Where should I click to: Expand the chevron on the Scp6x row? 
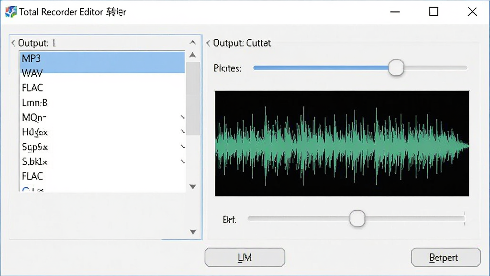pyautogui.click(x=183, y=147)
